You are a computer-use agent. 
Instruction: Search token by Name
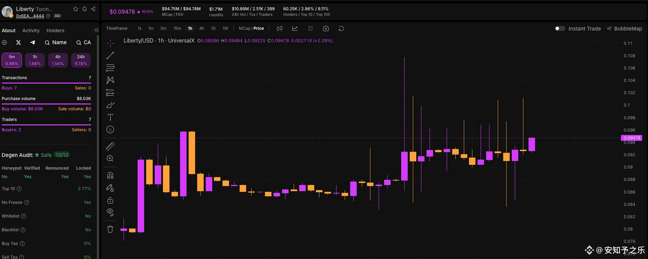(x=56, y=42)
